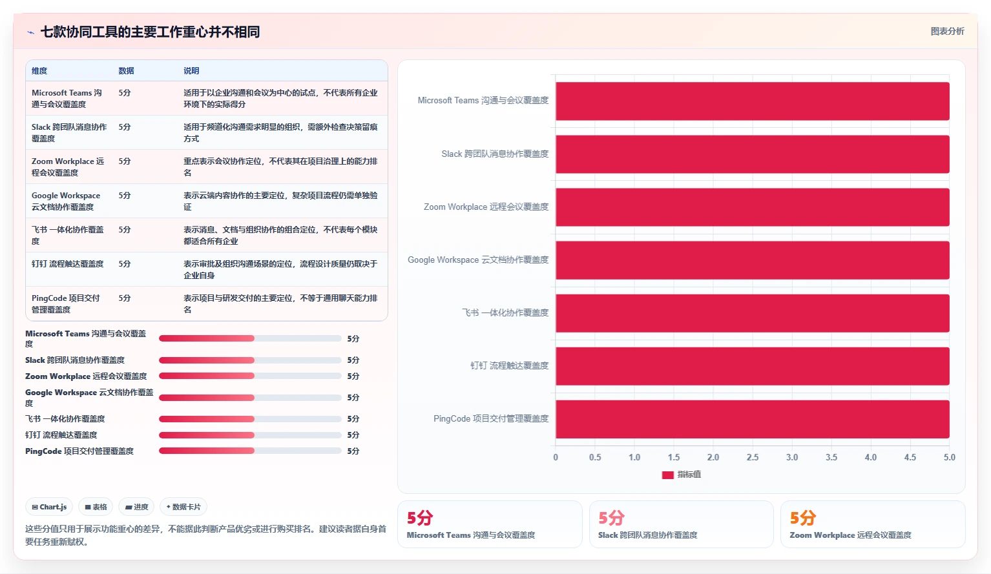The image size is (991, 574).
Task: Click the 5分 value in 钉钉 table row
Action: point(125,264)
